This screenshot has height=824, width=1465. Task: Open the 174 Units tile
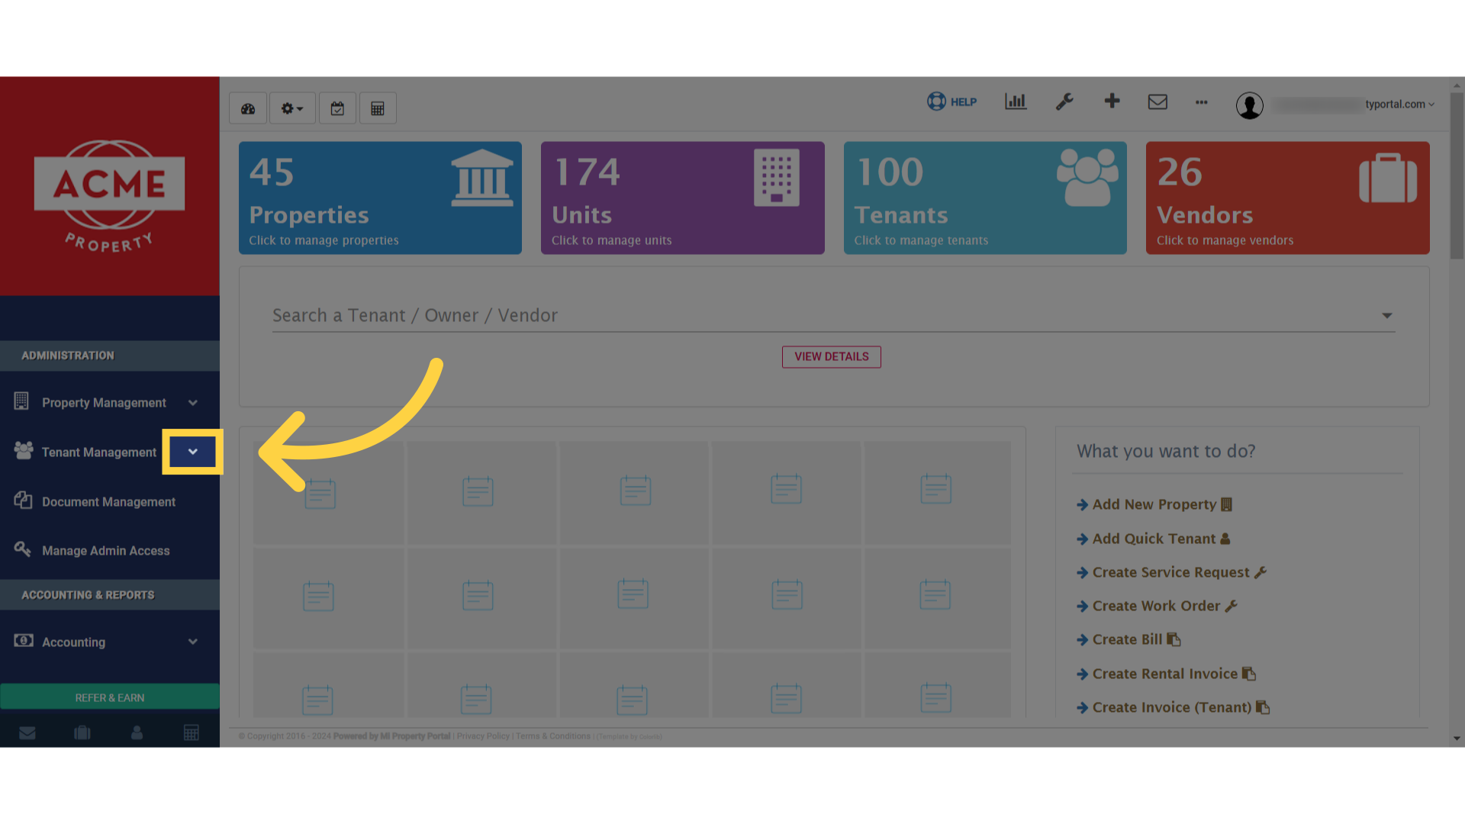click(x=683, y=198)
